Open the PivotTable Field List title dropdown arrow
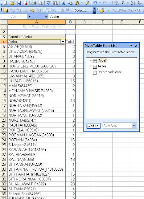Viewport: 144px width, 199px height. pyautogui.click(x=131, y=45)
